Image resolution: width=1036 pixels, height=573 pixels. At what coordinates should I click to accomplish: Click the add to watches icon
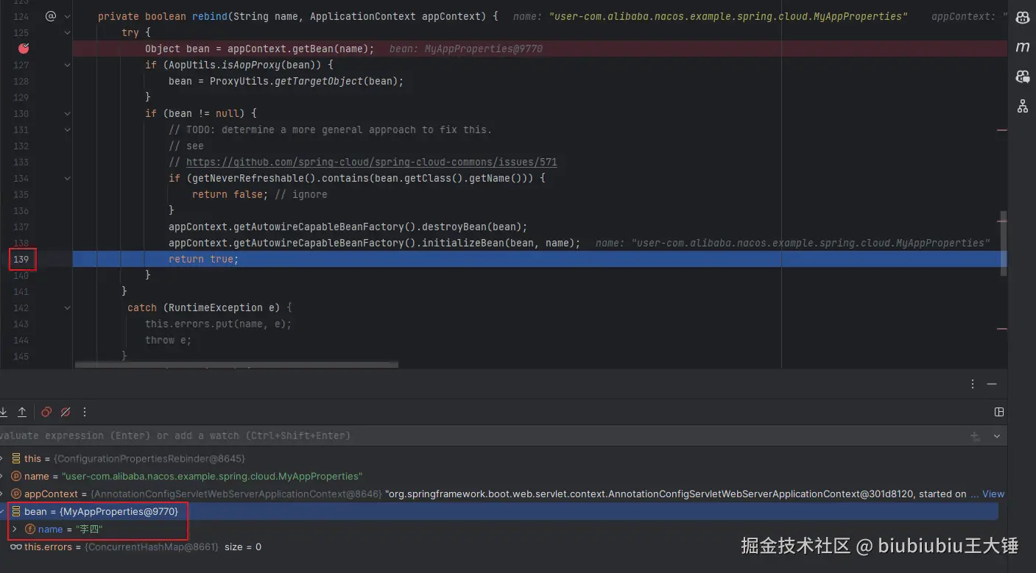pos(976,436)
